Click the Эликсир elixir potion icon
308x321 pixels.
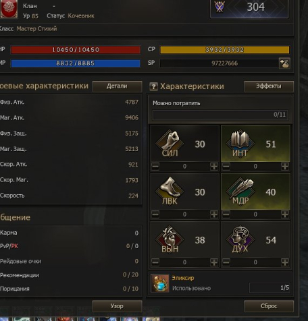point(160,283)
